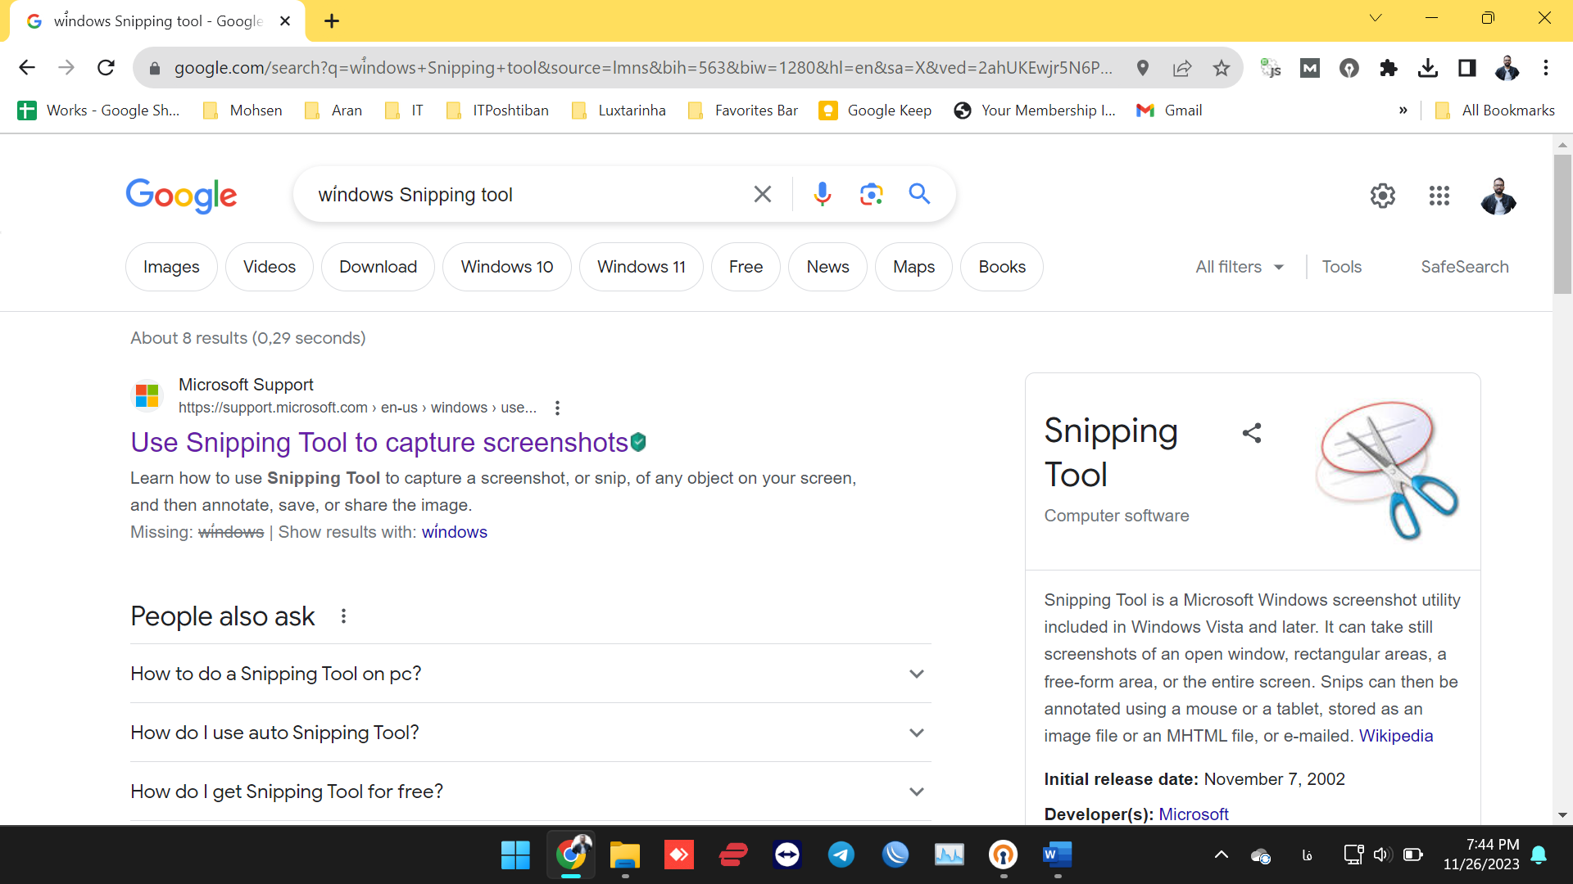Expand 'How do I use auto Snipping Tool?'
This screenshot has width=1573, height=884.
click(x=531, y=733)
